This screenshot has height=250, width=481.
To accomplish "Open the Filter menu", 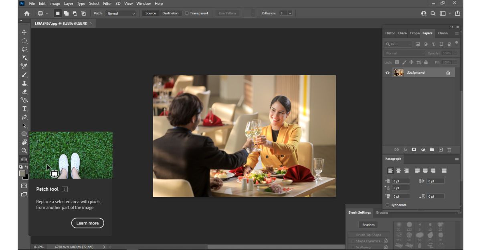I will 107,4.
